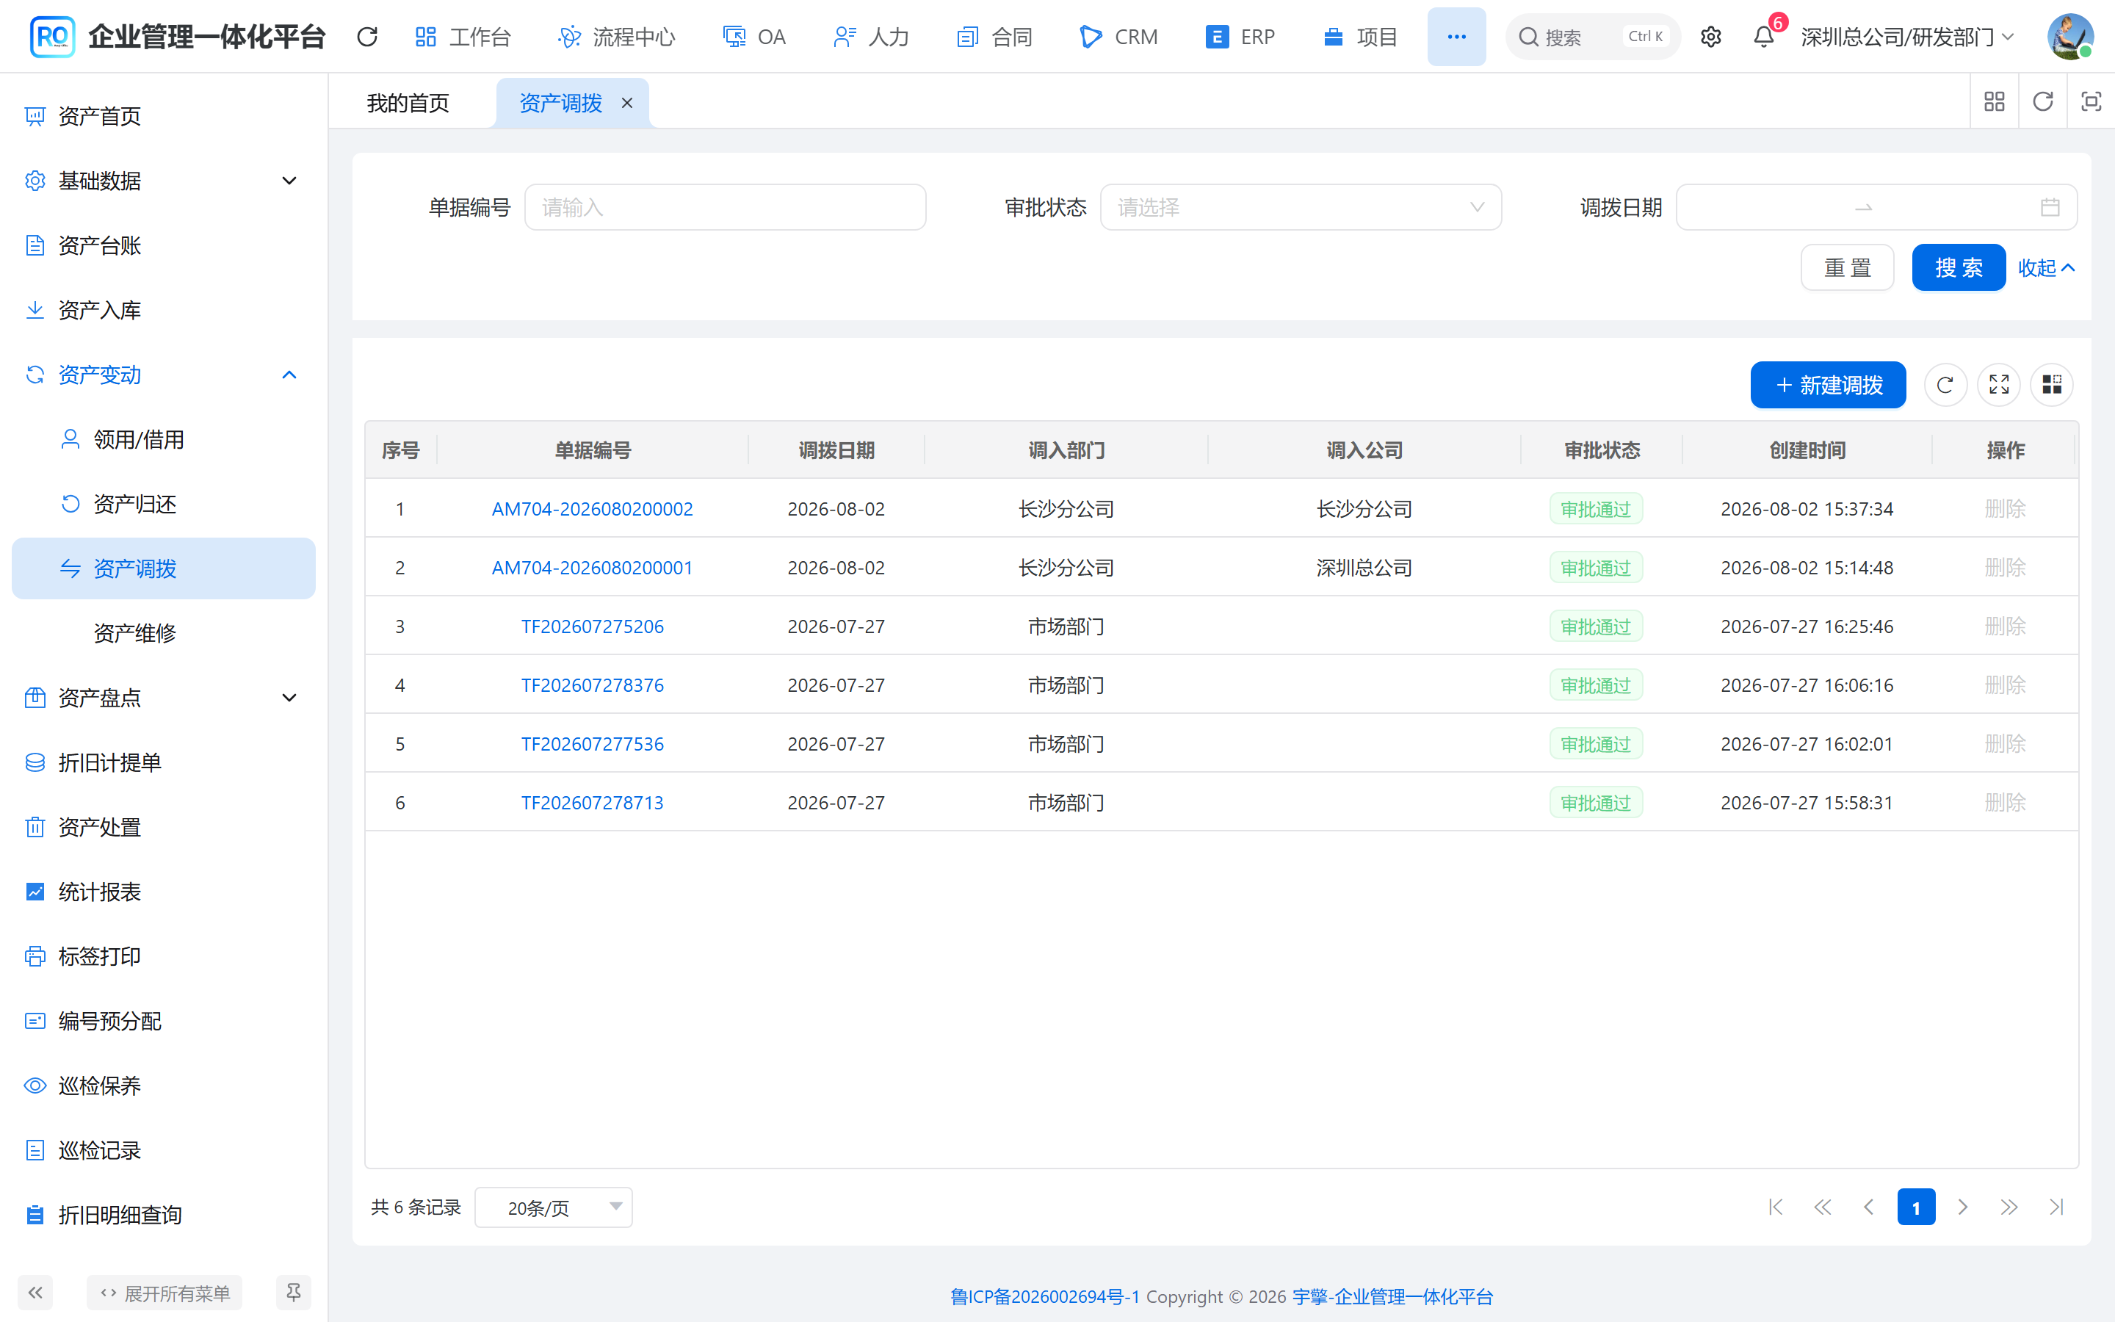Focus the 单据编号 input field
Viewport: 2115px width, 1322px height.
pyautogui.click(x=725, y=207)
